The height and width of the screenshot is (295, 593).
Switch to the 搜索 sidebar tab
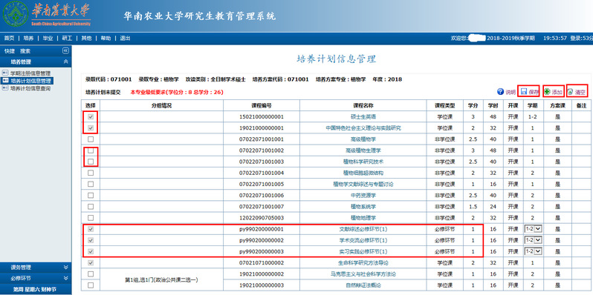point(25,51)
